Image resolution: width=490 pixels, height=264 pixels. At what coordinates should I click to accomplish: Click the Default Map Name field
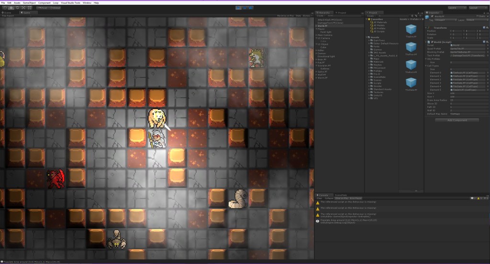pos(468,114)
